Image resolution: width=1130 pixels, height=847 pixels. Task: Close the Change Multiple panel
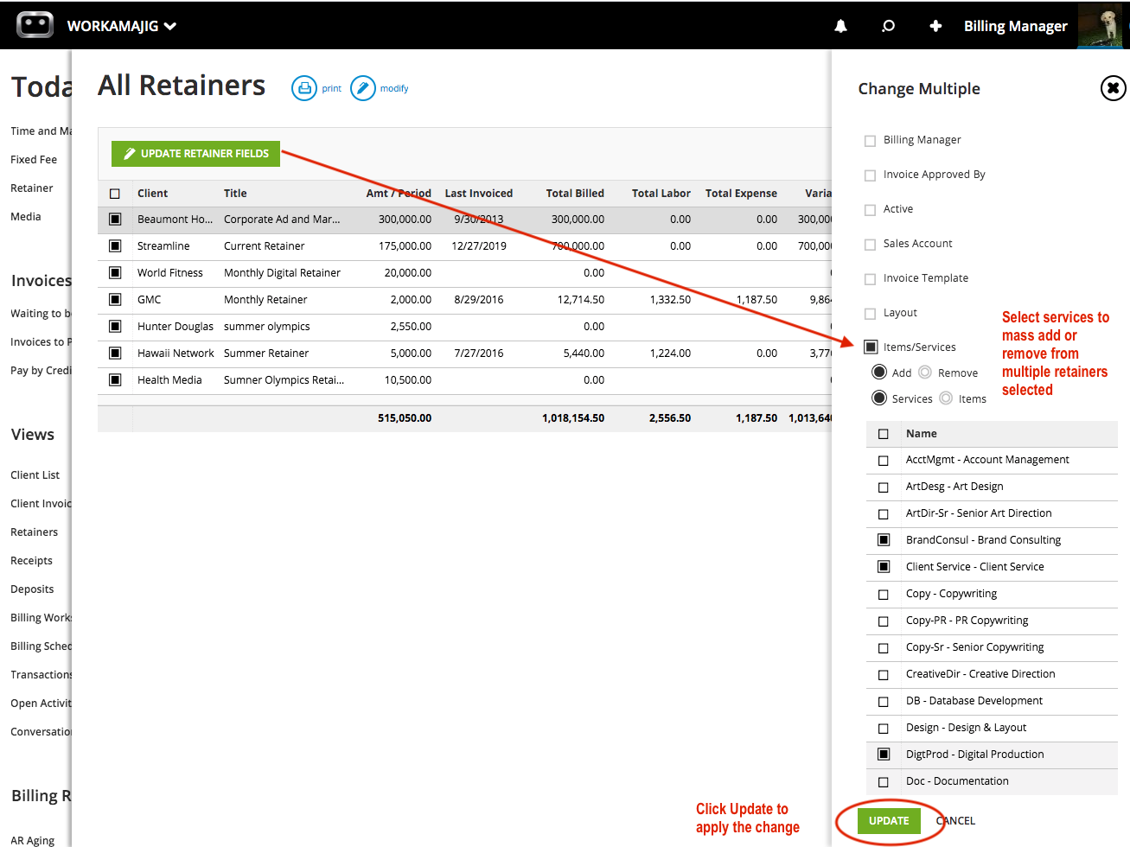[x=1113, y=88]
